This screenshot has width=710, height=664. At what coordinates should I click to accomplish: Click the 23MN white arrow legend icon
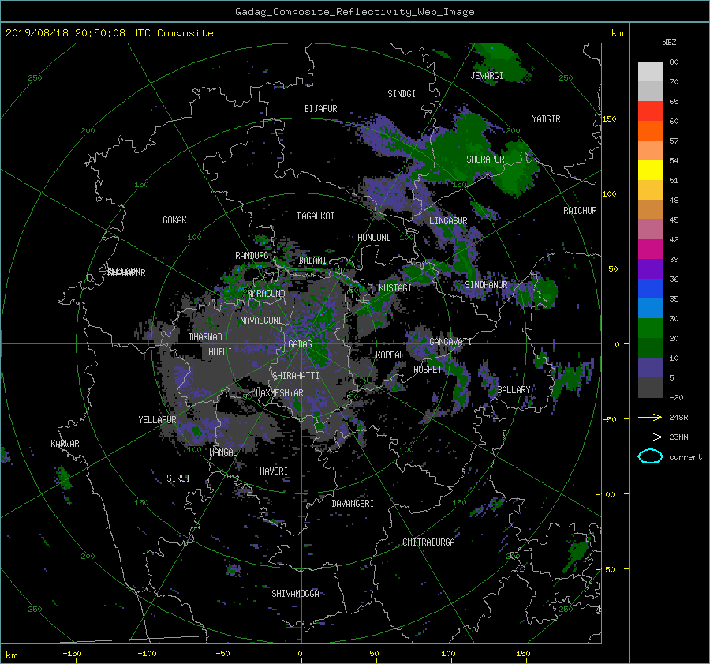[650, 437]
